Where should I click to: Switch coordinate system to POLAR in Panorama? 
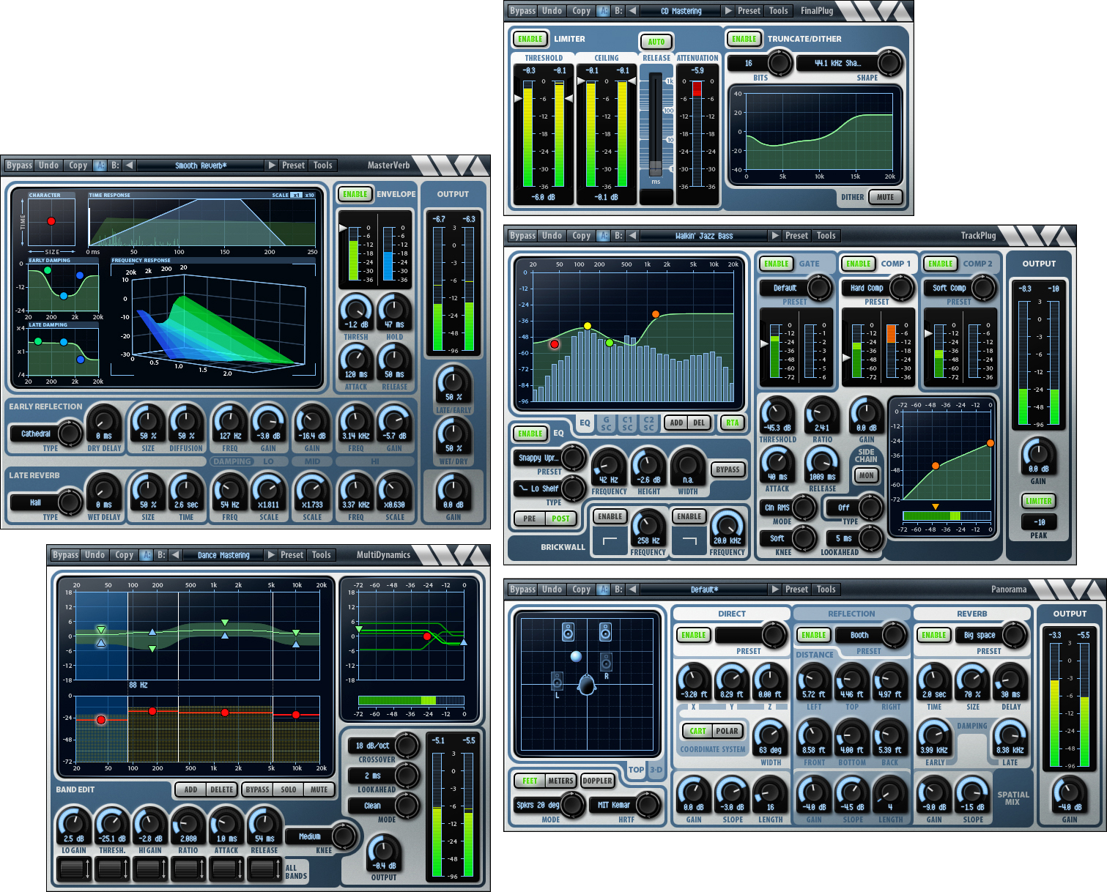pyautogui.click(x=727, y=731)
